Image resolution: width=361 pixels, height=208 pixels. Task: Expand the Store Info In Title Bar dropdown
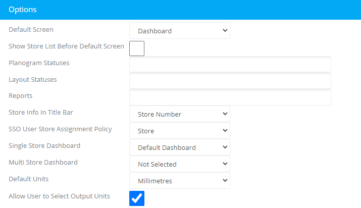coord(180,114)
